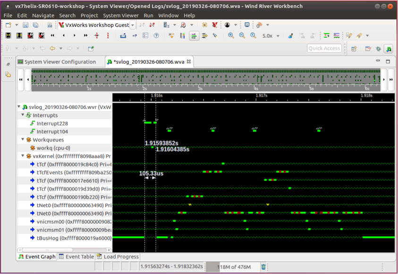The image size is (398, 274).
Task: Open dropdown next to yellow back arrow
Action: pyautogui.click(x=61, y=48)
